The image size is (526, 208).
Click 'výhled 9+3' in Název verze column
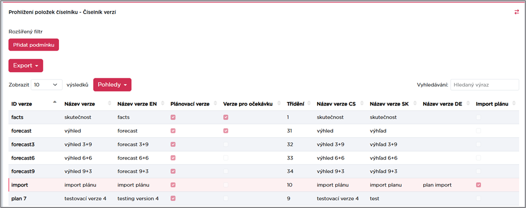[78, 171]
